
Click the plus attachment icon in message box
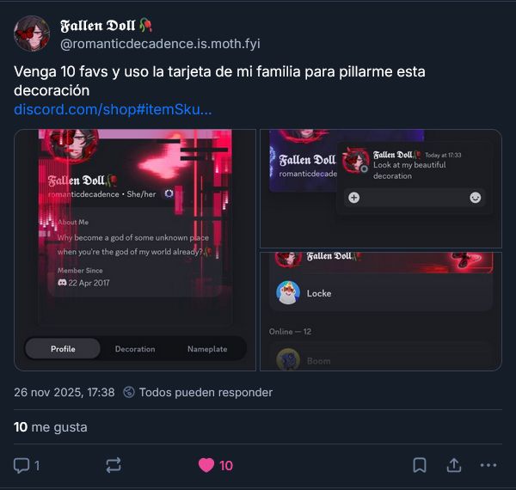click(x=353, y=198)
